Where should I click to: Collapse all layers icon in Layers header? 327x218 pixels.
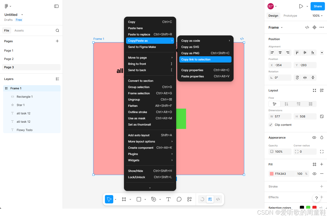point(57,79)
